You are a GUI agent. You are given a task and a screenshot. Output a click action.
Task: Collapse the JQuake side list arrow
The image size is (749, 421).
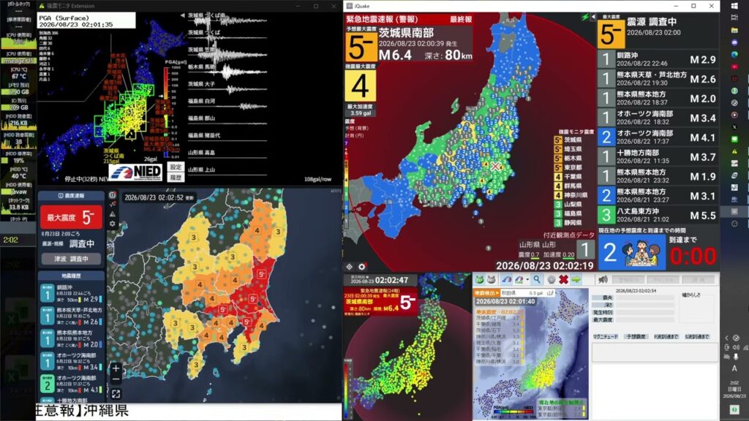point(592,18)
